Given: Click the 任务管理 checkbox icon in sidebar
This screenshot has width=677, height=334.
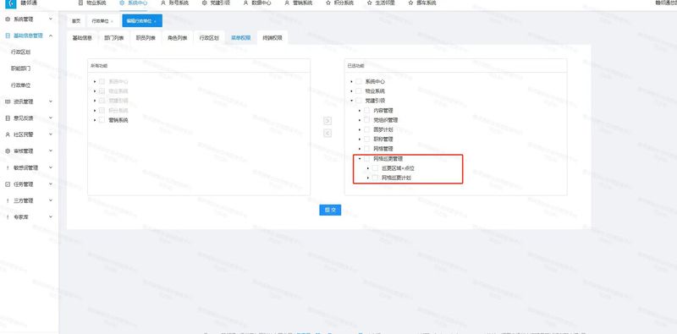Looking at the screenshot, I should (8, 184).
